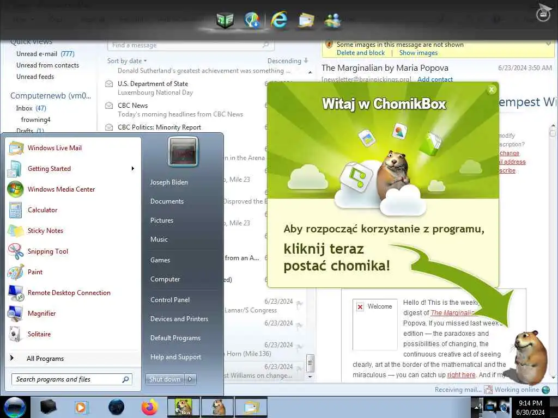Start Solitaire from Start menu
558x418 pixels.
click(39, 334)
